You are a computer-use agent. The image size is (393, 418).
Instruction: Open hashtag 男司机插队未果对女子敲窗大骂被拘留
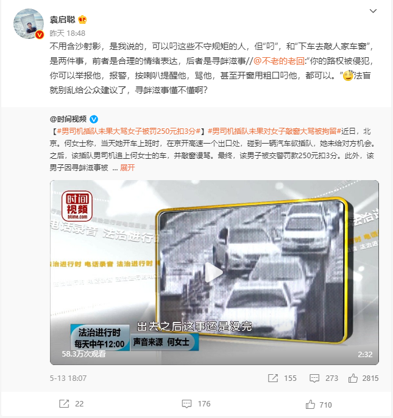tap(274, 131)
